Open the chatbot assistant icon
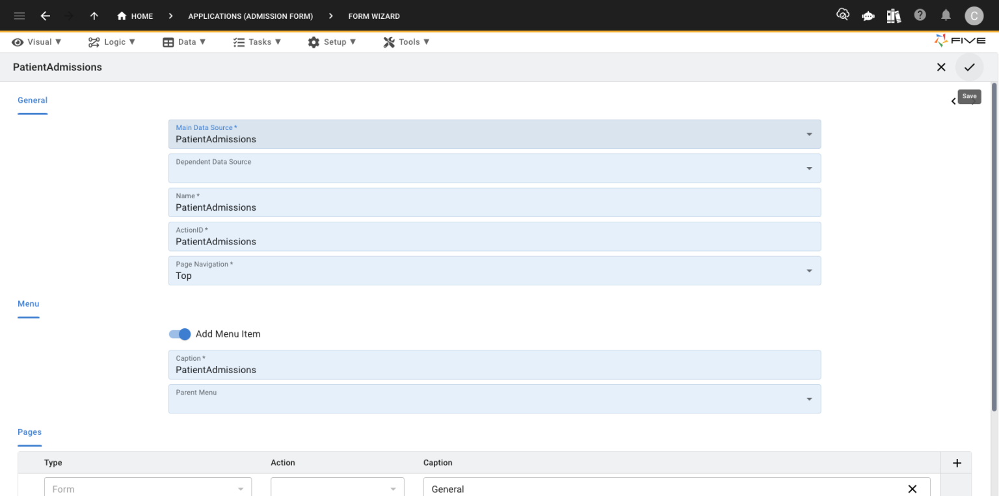 (868, 16)
